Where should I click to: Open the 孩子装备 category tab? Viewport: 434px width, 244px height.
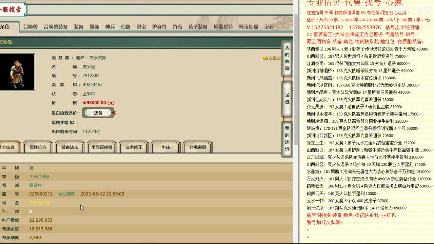coord(198,27)
